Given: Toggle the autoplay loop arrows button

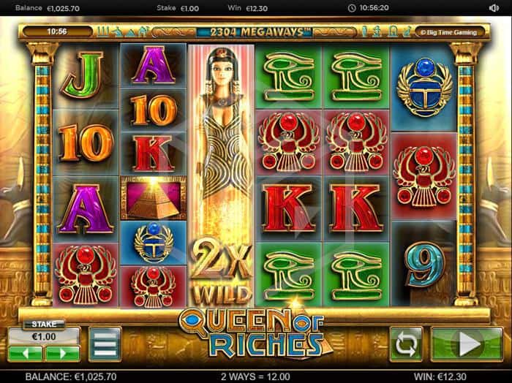Looking at the screenshot, I should click(x=406, y=344).
